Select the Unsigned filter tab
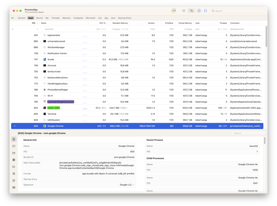The image size is (277, 206). tap(78, 18)
